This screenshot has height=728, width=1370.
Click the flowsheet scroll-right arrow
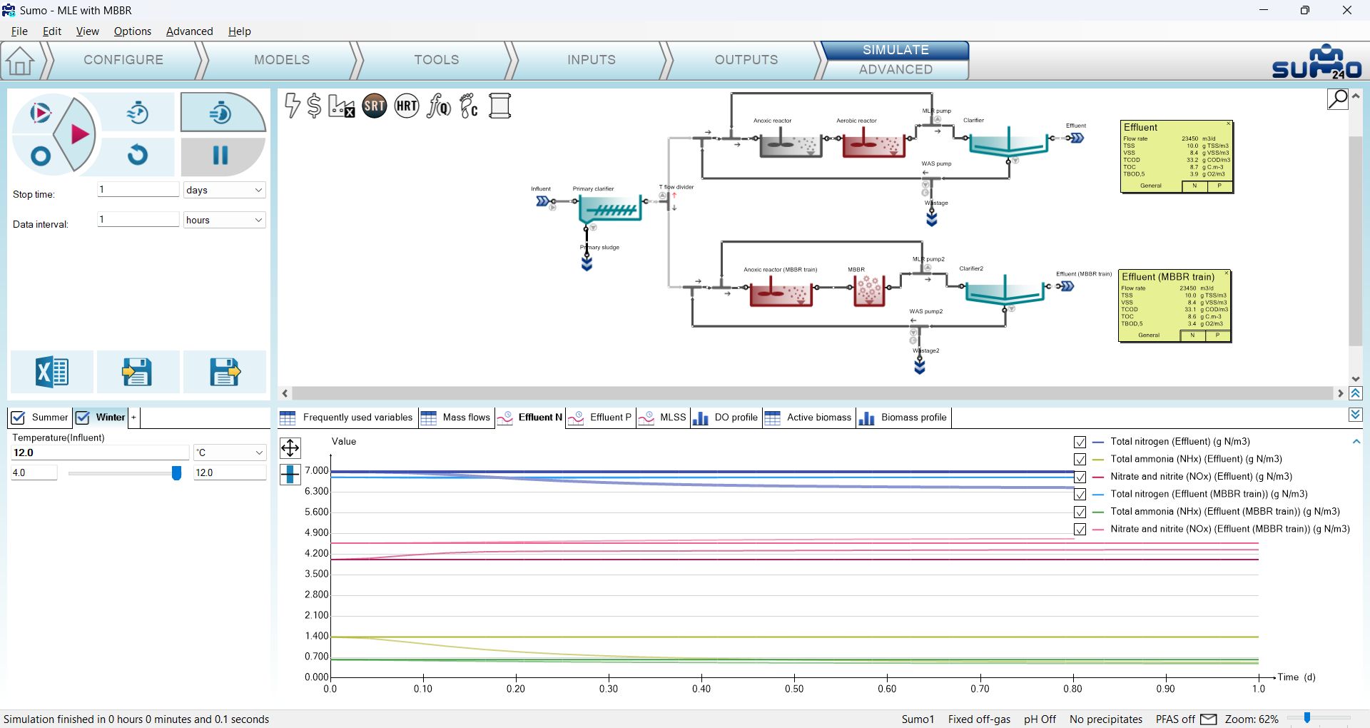(1340, 393)
